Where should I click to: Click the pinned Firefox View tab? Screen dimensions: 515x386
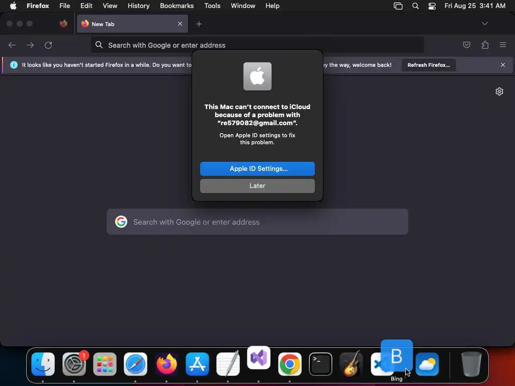pyautogui.click(x=63, y=24)
